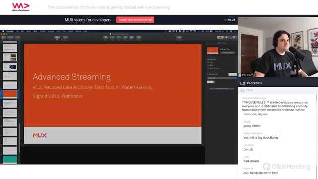The image size is (318, 179).
Task: Open Spotlight search in the menu bar
Action: 227,31
